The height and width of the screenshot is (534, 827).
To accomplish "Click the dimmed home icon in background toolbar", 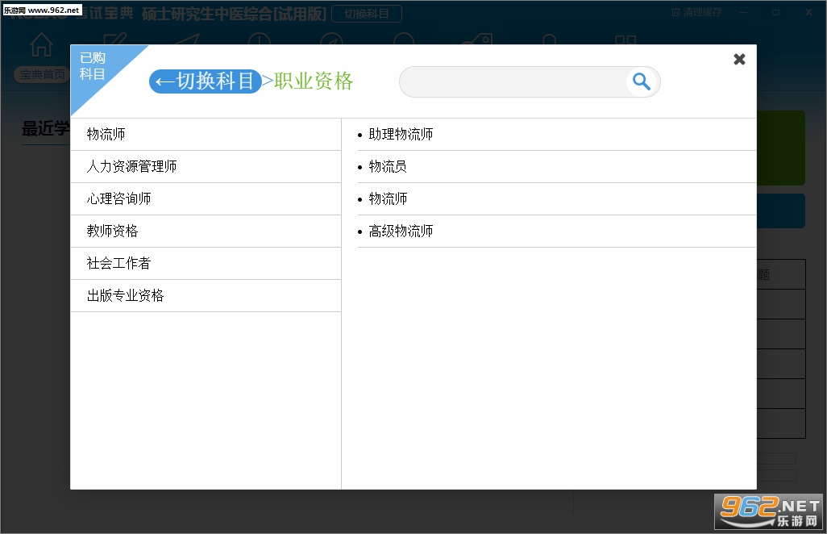I will tap(41, 44).
